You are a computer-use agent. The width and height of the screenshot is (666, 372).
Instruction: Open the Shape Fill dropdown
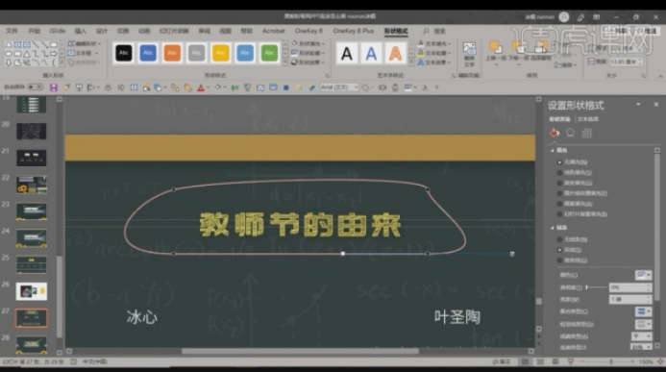[308, 44]
